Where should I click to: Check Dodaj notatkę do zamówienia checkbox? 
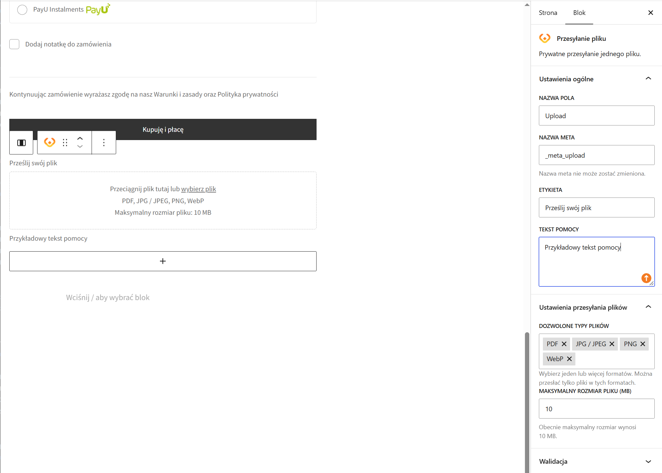14,44
